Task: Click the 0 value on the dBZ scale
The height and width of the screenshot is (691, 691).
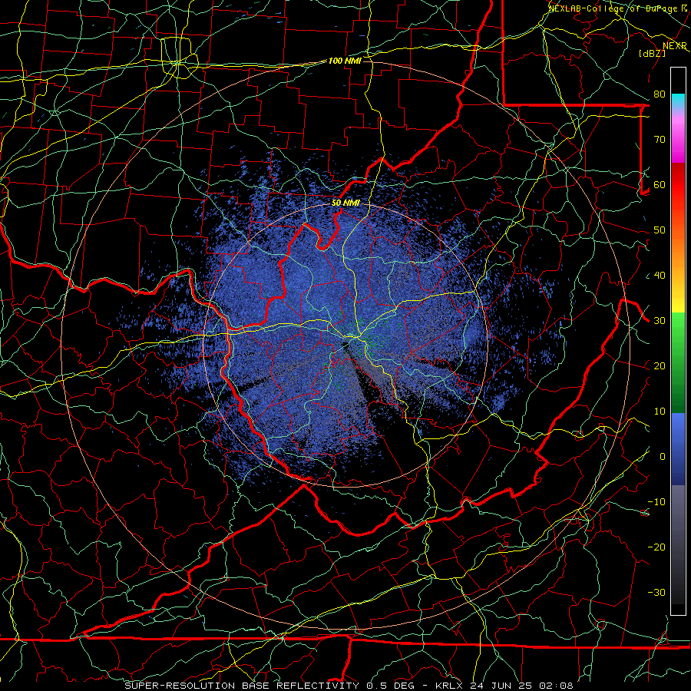Action: click(663, 457)
